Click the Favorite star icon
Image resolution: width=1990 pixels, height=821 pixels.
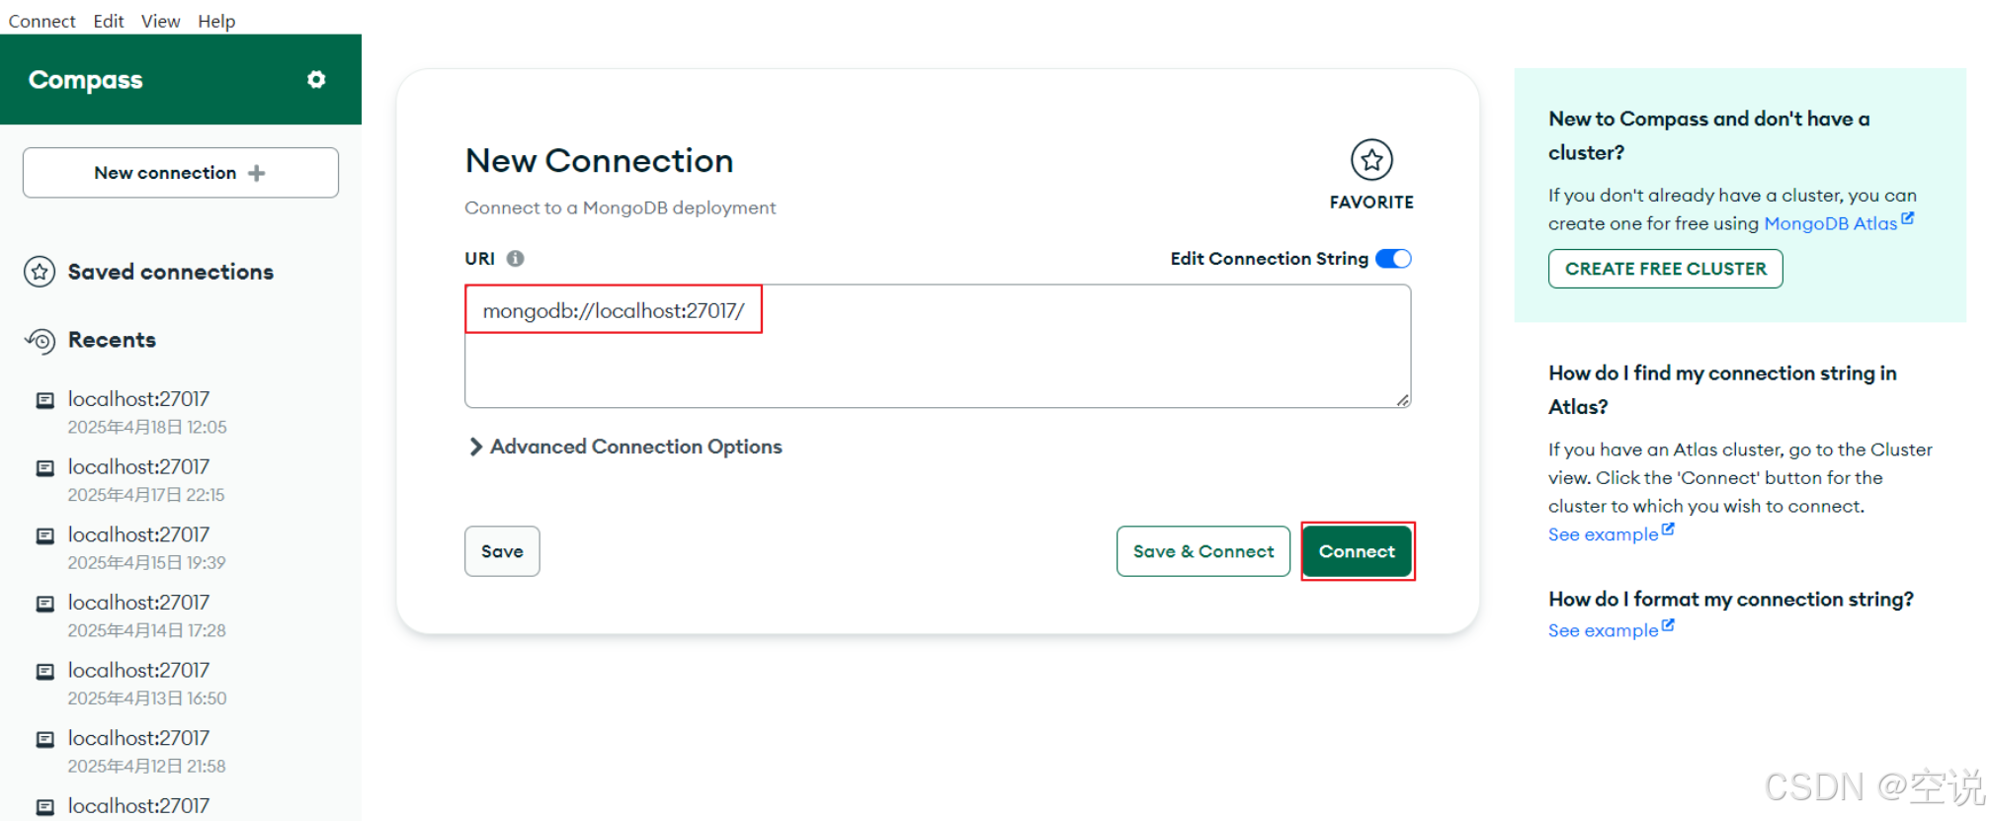point(1371,159)
